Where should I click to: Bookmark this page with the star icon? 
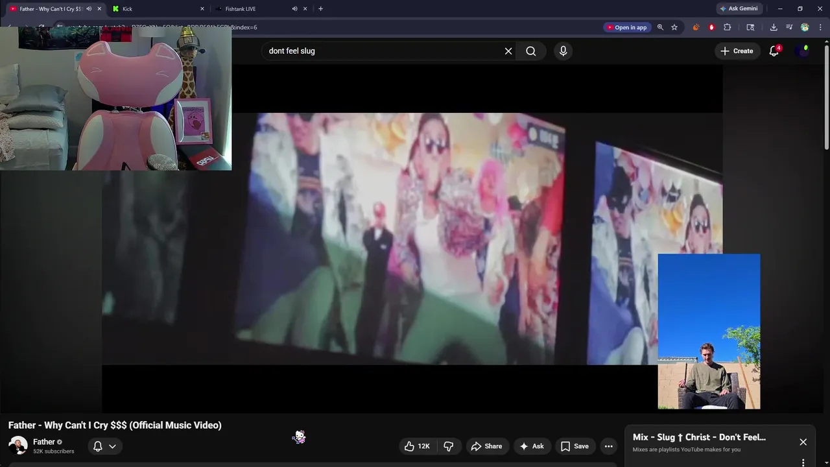(x=674, y=27)
